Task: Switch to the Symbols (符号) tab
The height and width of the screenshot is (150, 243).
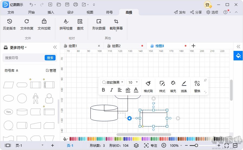Action: 109,12
